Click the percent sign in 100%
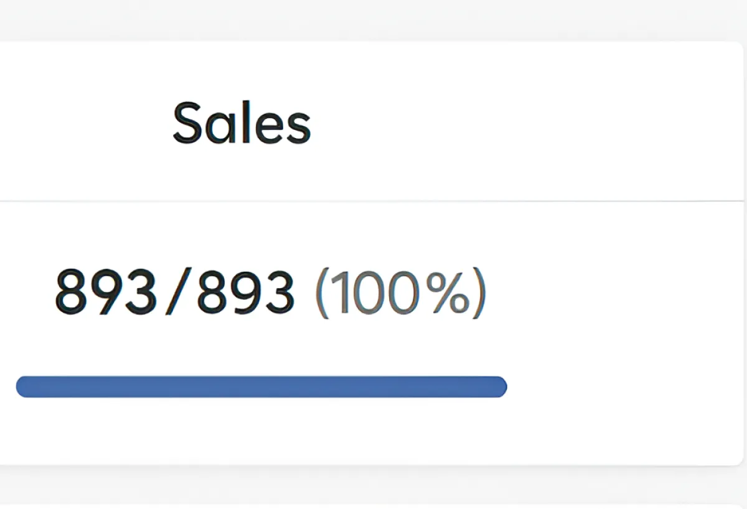Viewport: 747px width, 509px height. (x=450, y=293)
